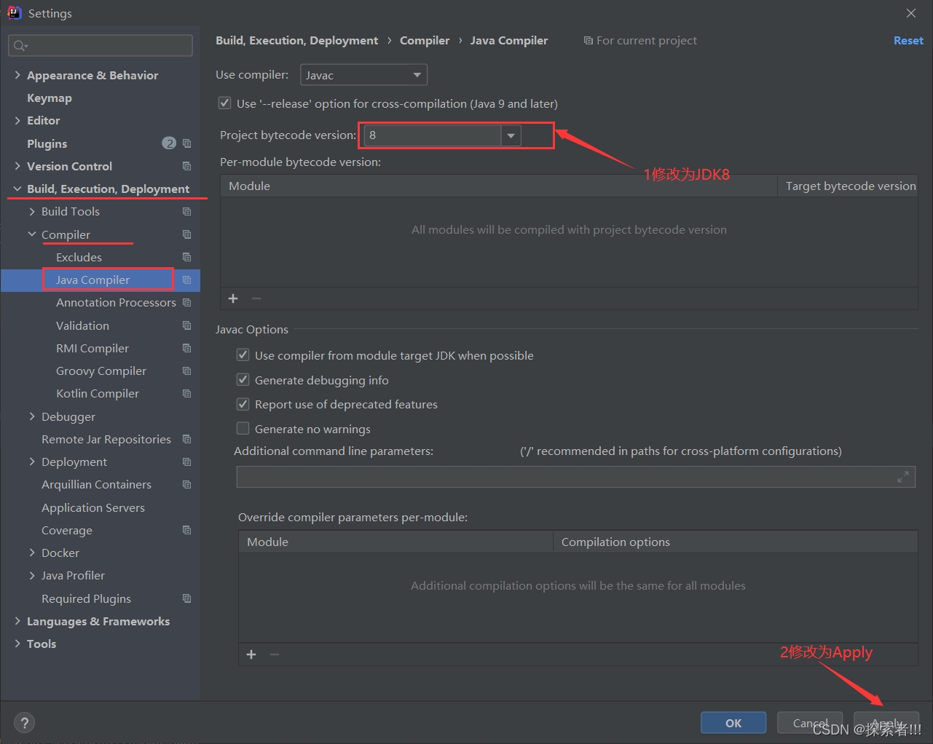The width and height of the screenshot is (933, 744).
Task: Click Build, Execution, Deployment breadcrumb
Action: coord(296,40)
